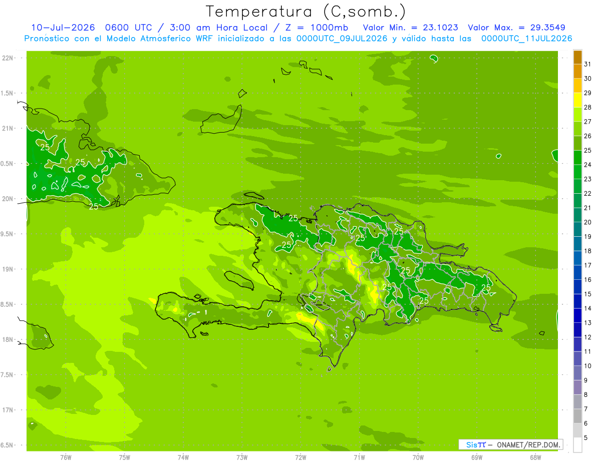This screenshot has width=601, height=464.
Task: Select the gray swatch between 6 and 7
Action: tap(577, 416)
